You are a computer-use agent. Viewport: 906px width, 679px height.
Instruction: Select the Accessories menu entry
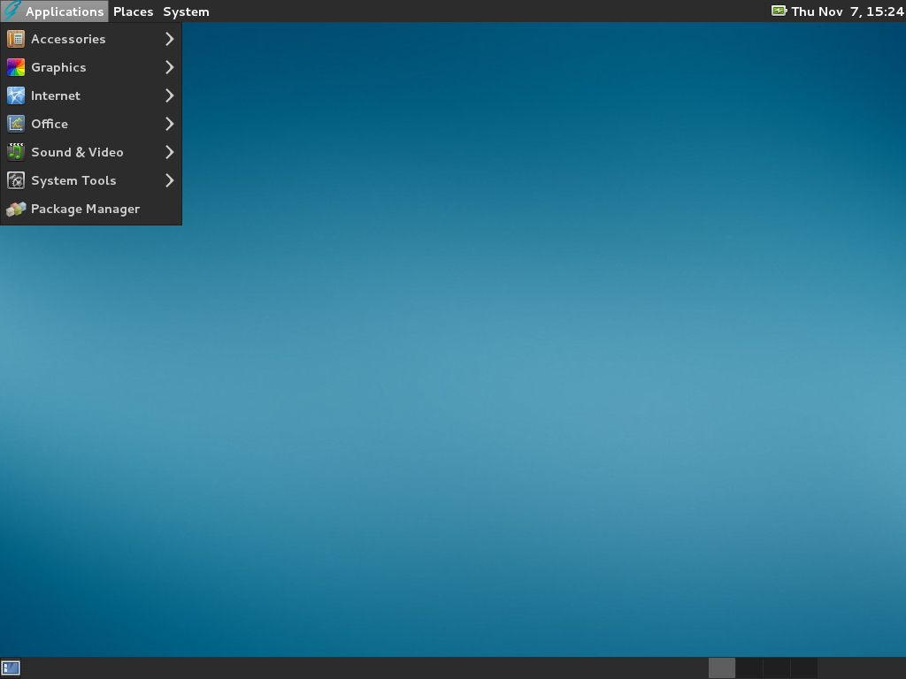tap(91, 39)
